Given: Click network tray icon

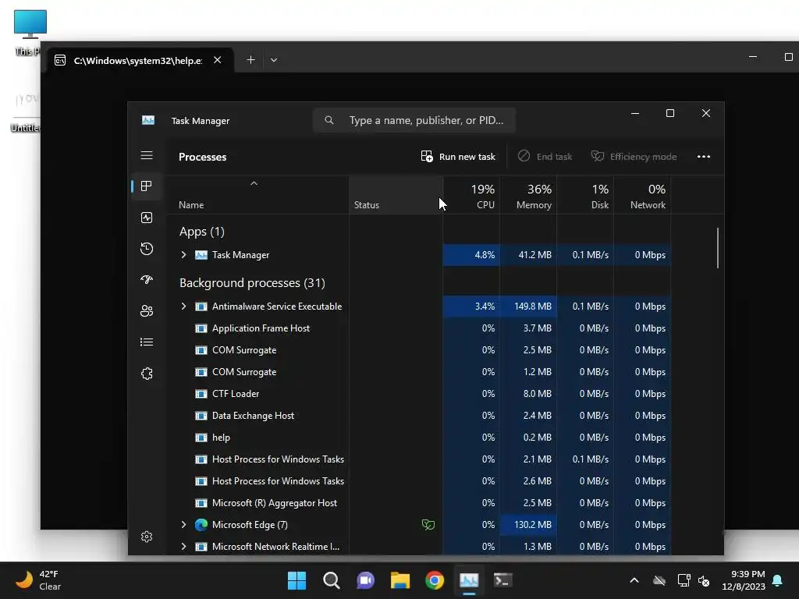Looking at the screenshot, I should point(684,580).
